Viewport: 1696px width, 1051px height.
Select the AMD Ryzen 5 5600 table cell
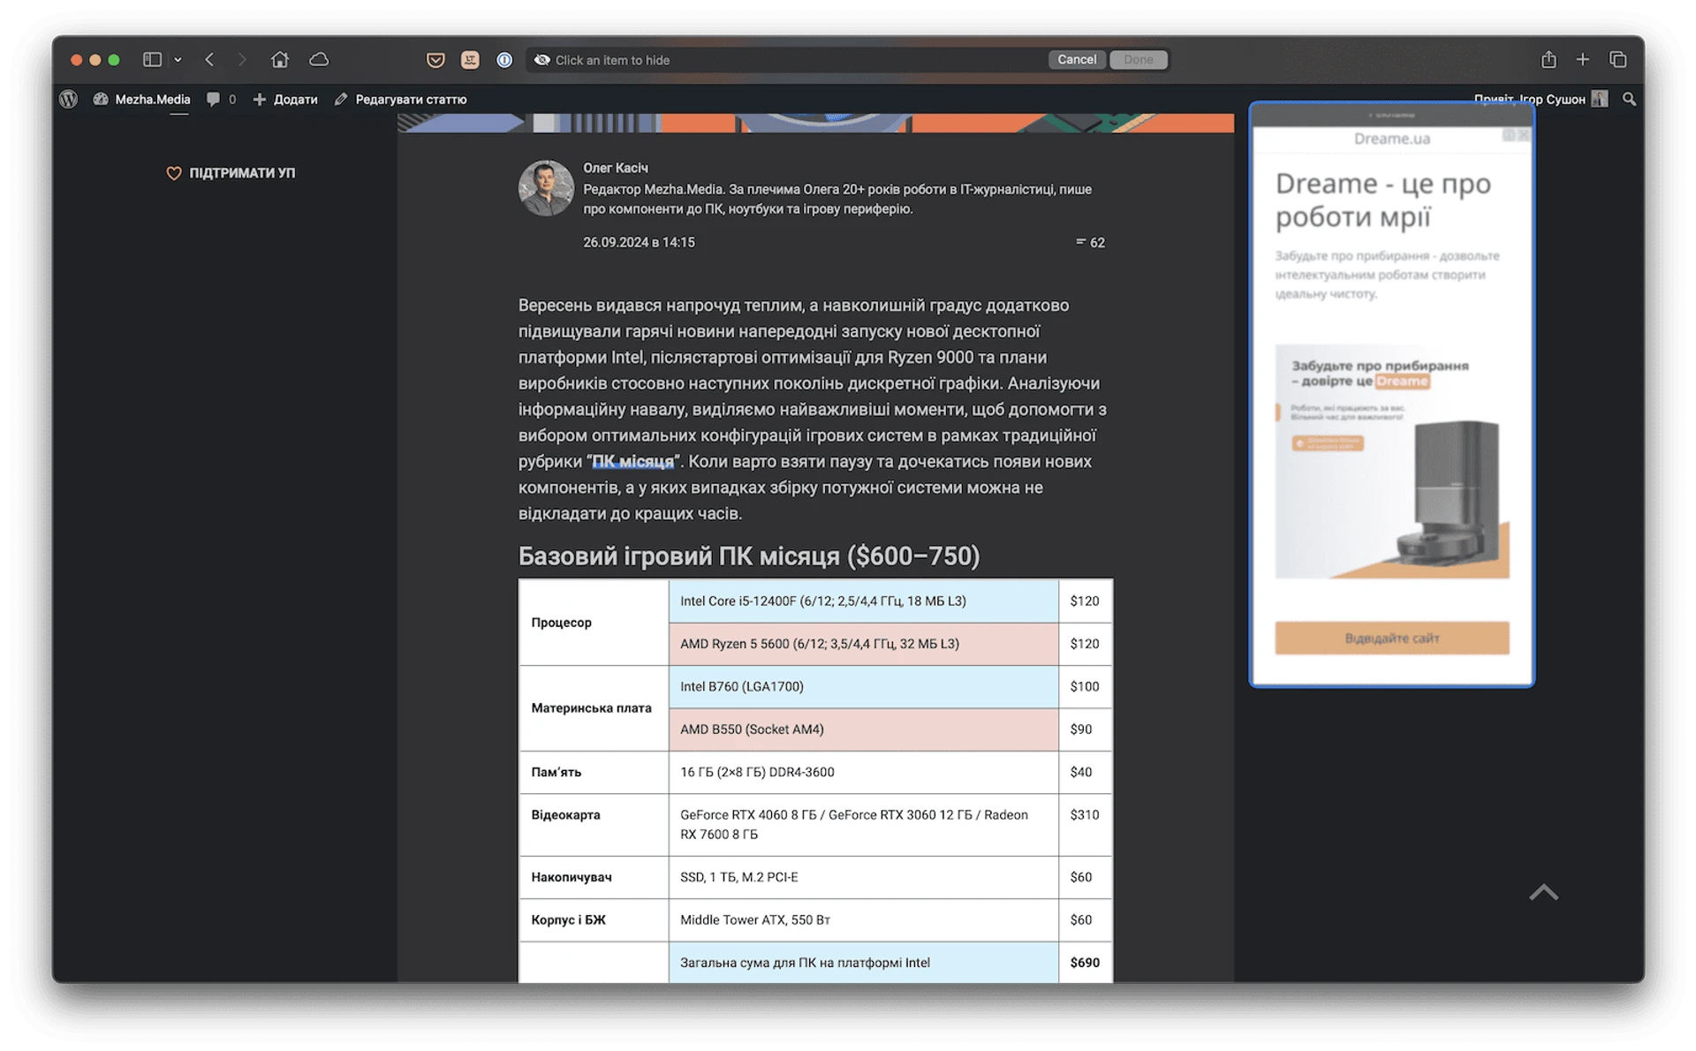click(x=863, y=644)
